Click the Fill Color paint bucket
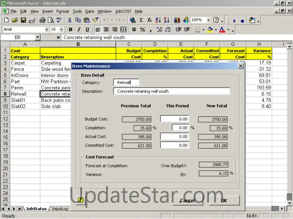 click(210, 30)
